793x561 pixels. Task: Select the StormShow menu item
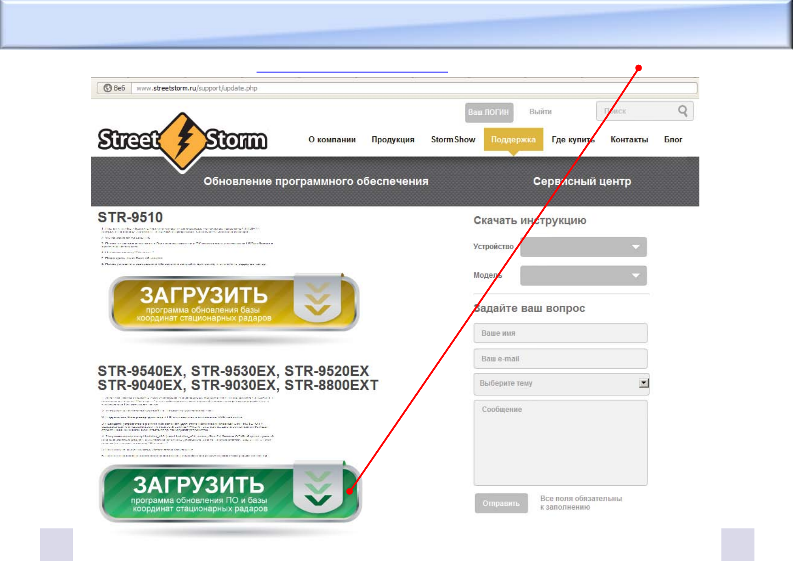click(x=453, y=140)
